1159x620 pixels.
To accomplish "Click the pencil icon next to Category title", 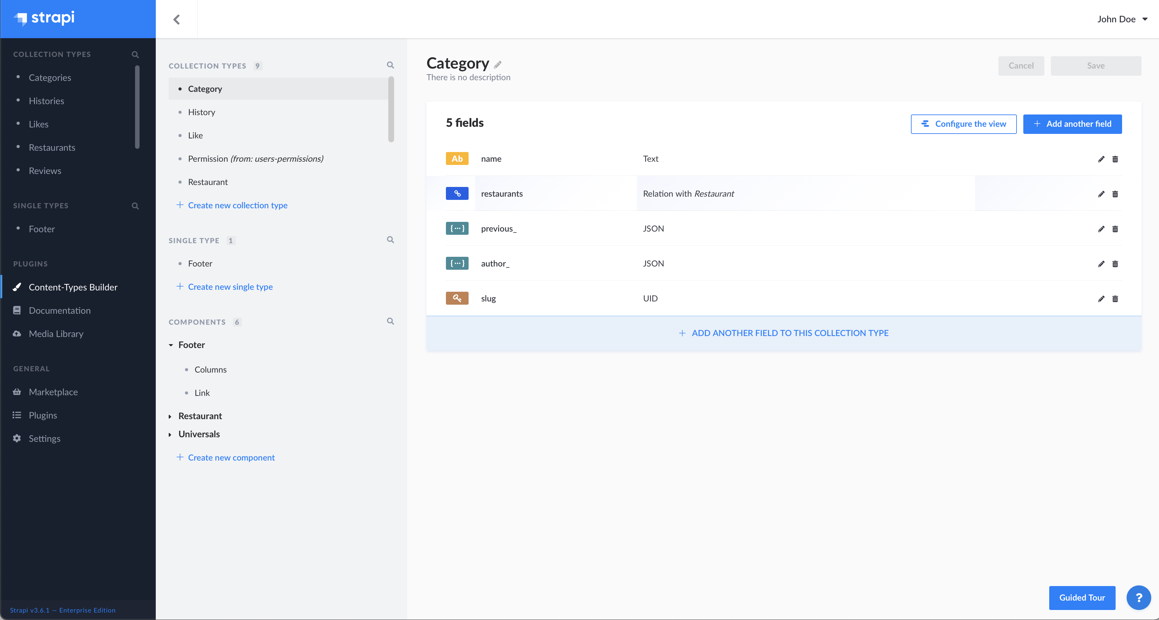I will click(x=498, y=65).
